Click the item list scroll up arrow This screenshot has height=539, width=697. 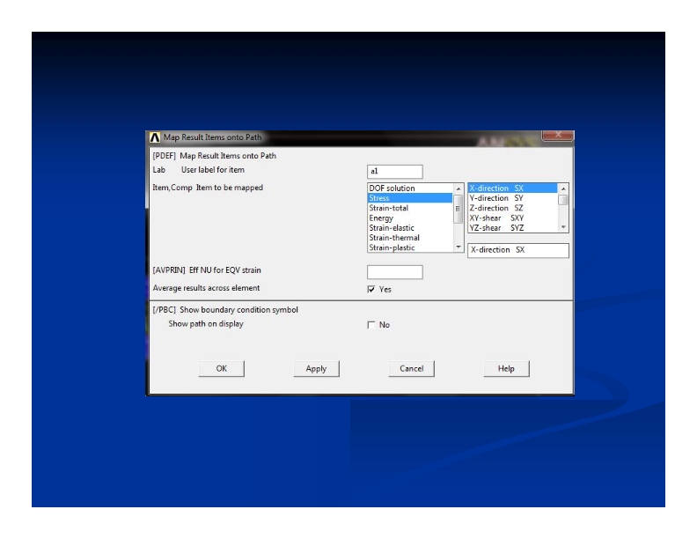coord(458,188)
